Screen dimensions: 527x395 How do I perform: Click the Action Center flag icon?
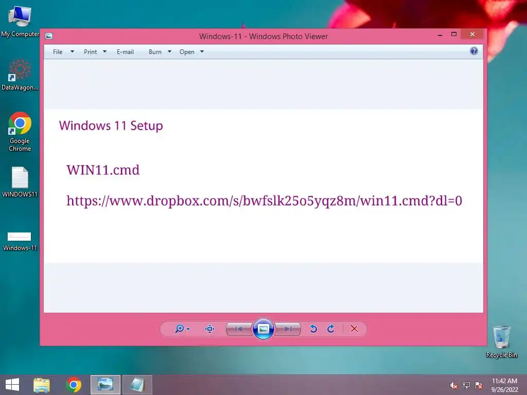(x=479, y=385)
